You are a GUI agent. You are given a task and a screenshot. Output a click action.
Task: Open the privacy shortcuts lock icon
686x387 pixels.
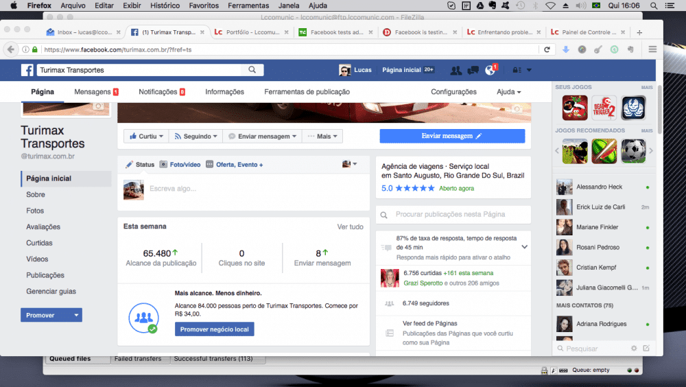tap(517, 70)
